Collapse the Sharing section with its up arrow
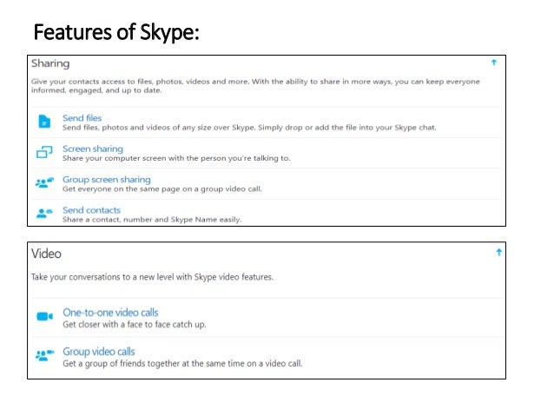 (493, 63)
